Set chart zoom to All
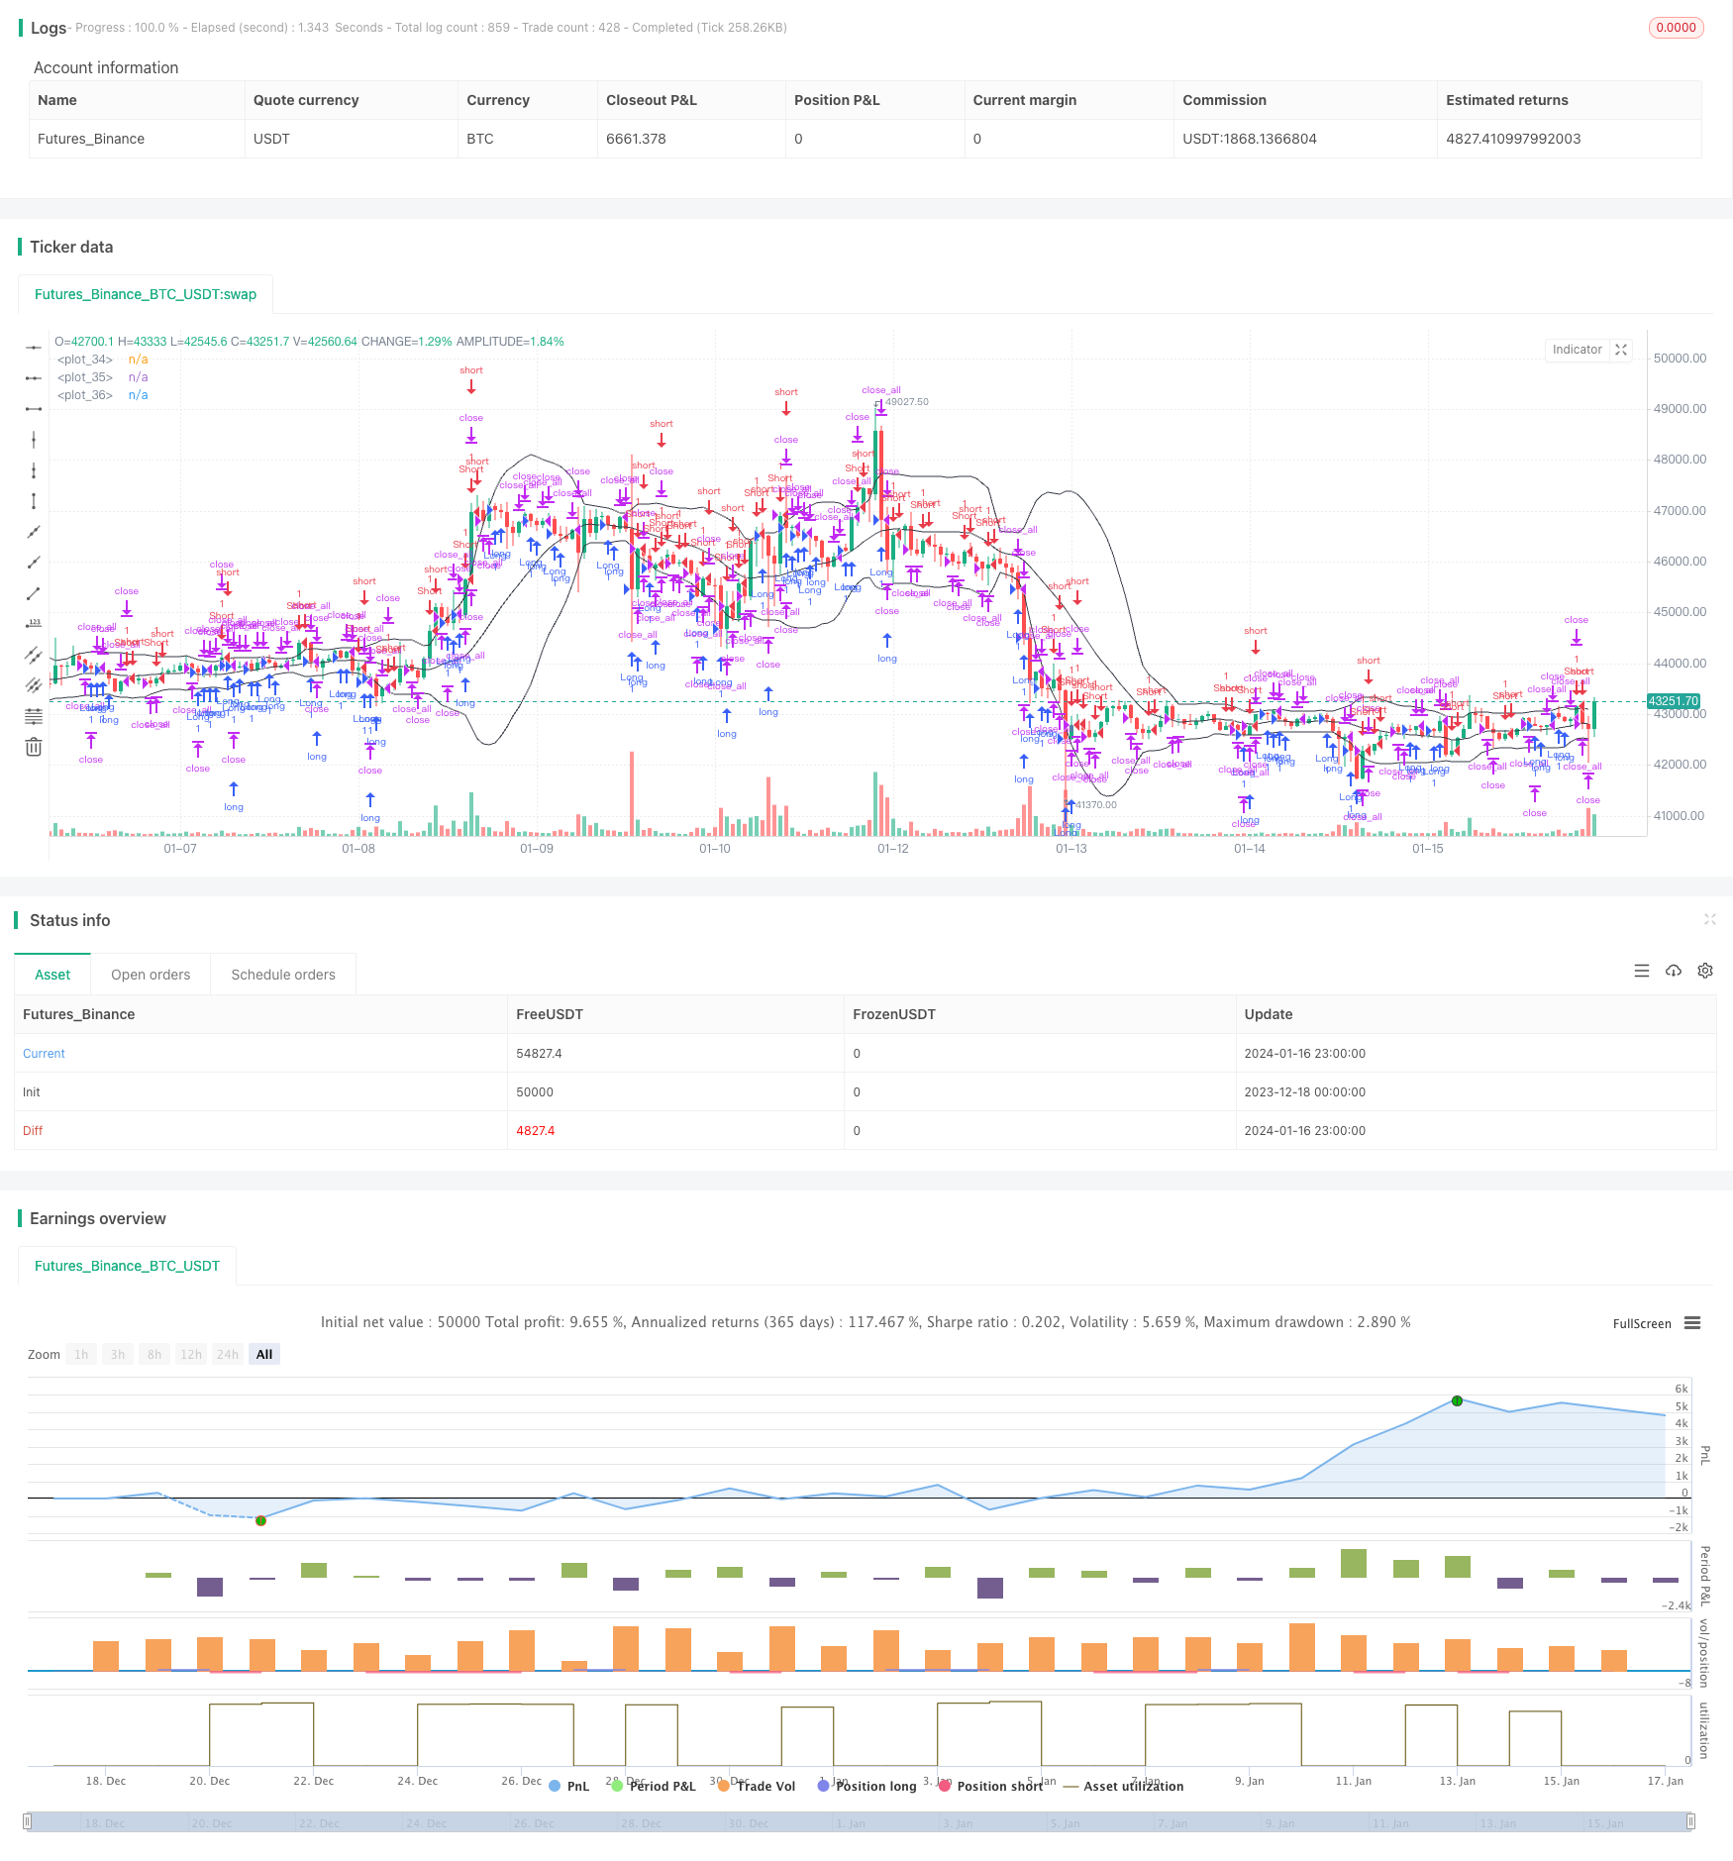Viewport: 1733px width, 1861px height. [x=264, y=1354]
